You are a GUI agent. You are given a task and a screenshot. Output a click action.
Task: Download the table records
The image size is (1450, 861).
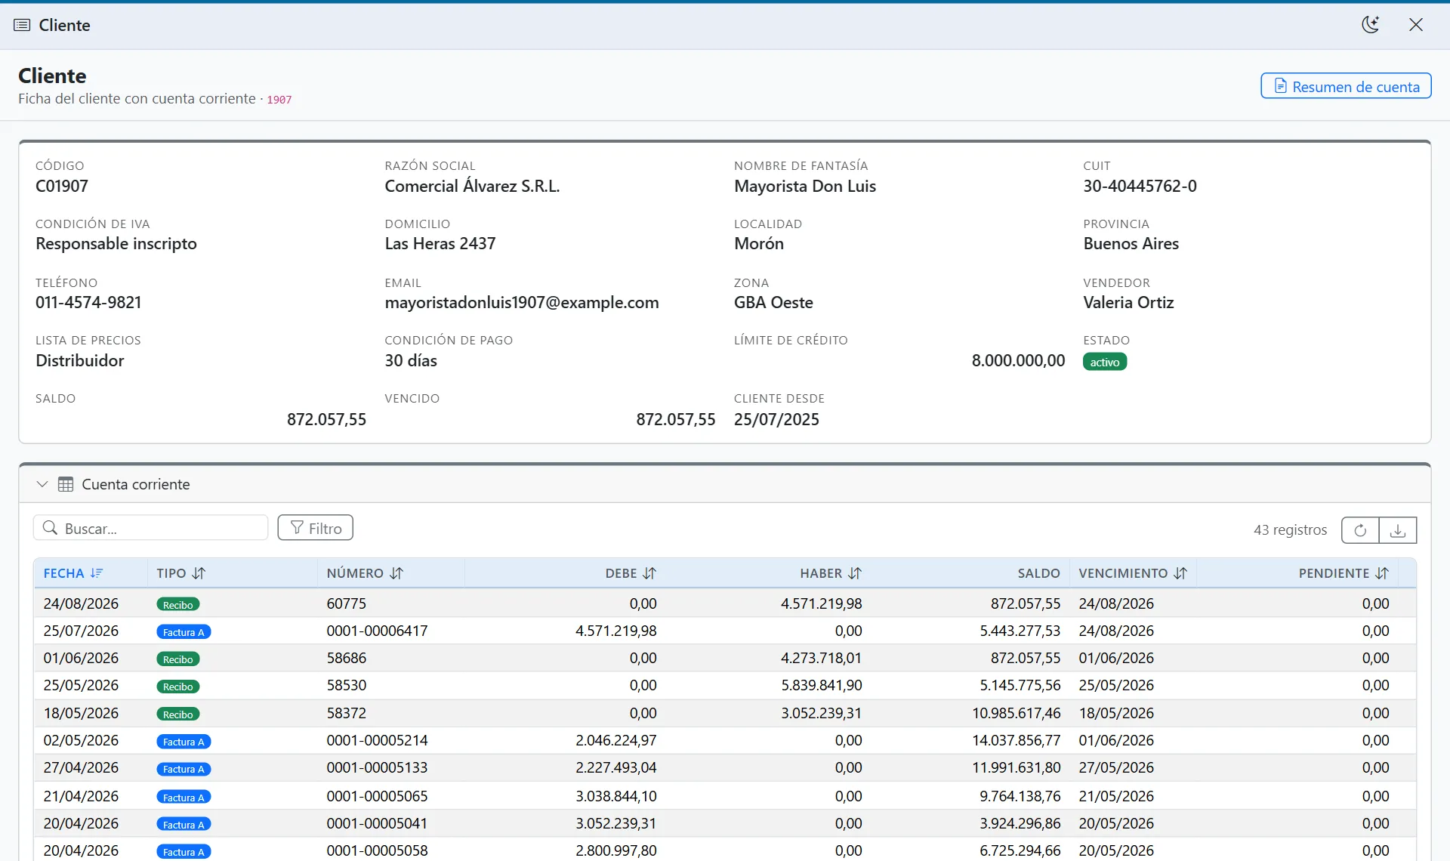[1398, 530]
